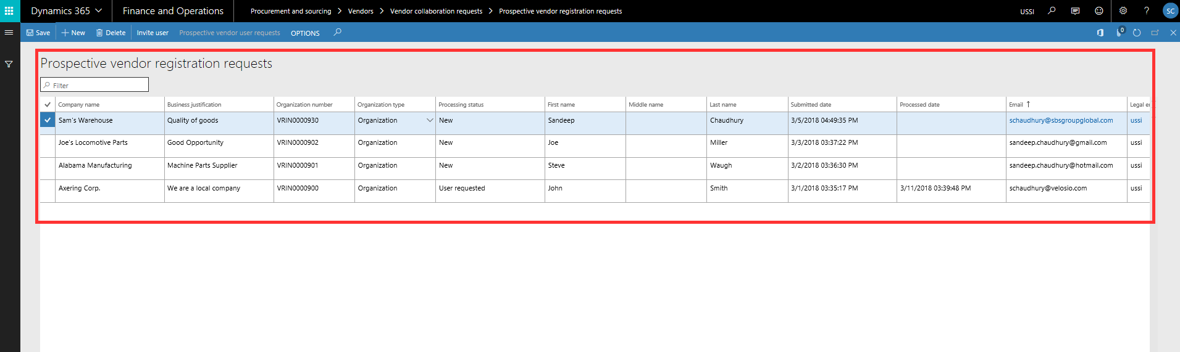The height and width of the screenshot is (352, 1180).
Task: Click the action bar search magnifier
Action: click(x=337, y=33)
